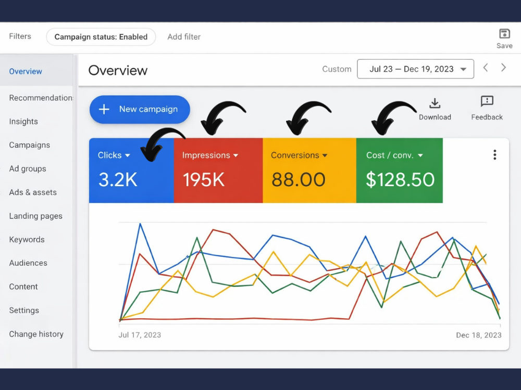Open Recommendations in the sidebar

click(x=41, y=98)
